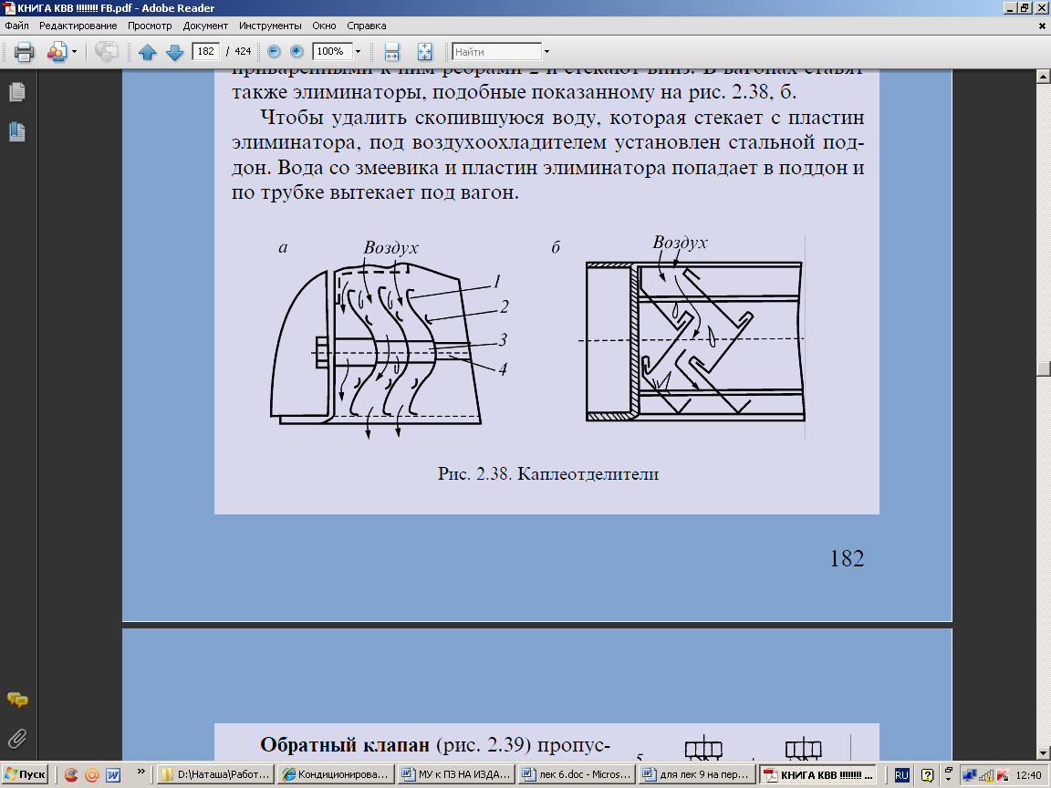1051x788 pixels.
Task: Click the scroll up arrow of vertical scrollbar
Action: (1043, 77)
